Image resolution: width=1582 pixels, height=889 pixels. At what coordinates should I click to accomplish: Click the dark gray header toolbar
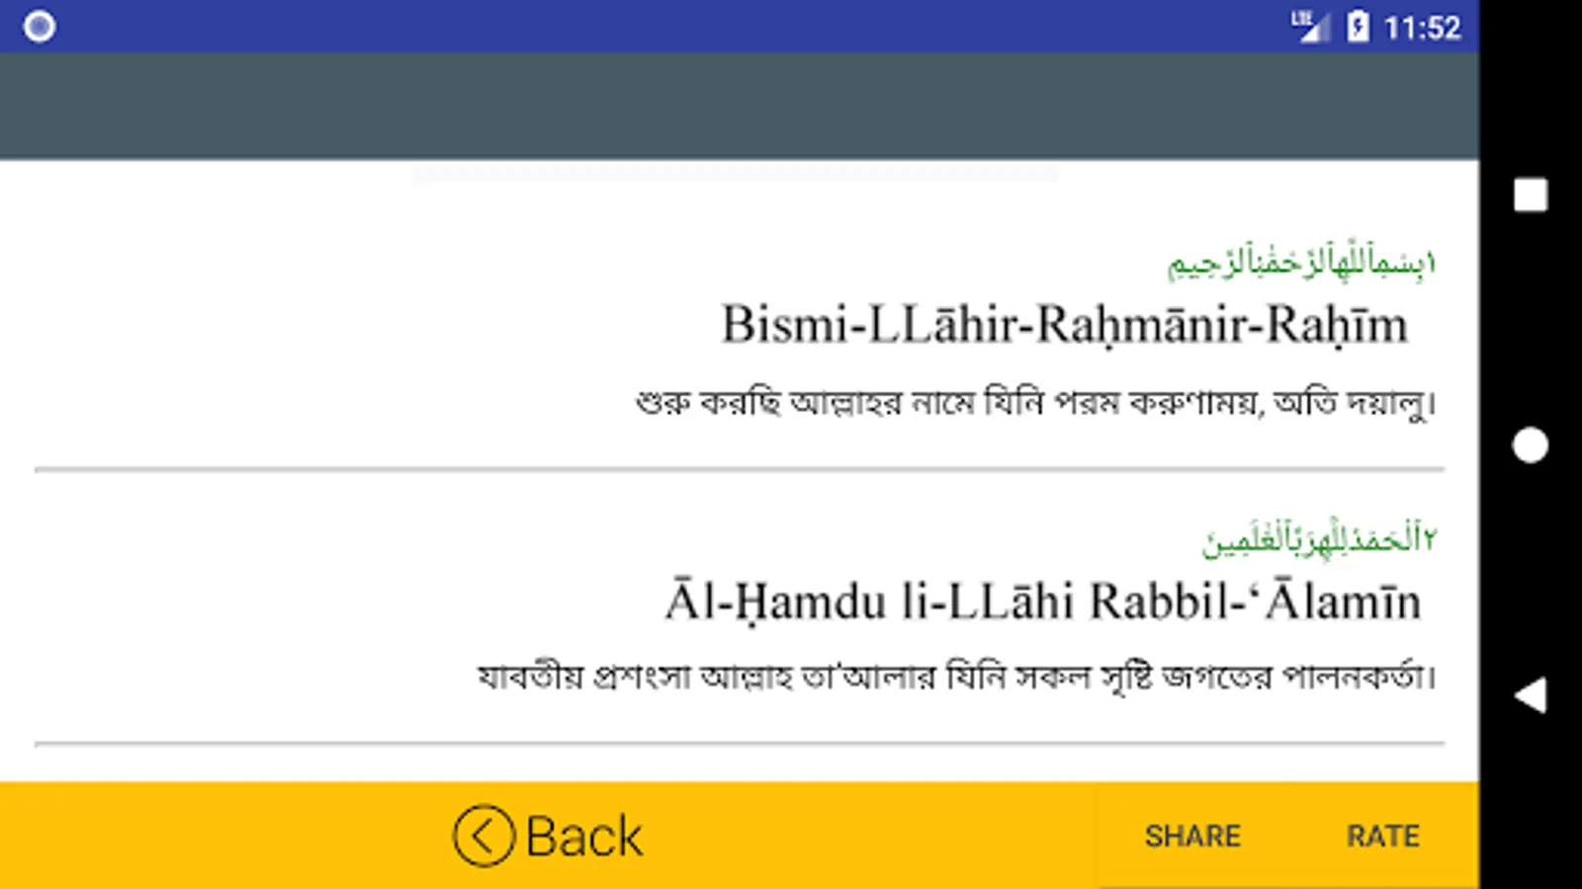(x=740, y=106)
